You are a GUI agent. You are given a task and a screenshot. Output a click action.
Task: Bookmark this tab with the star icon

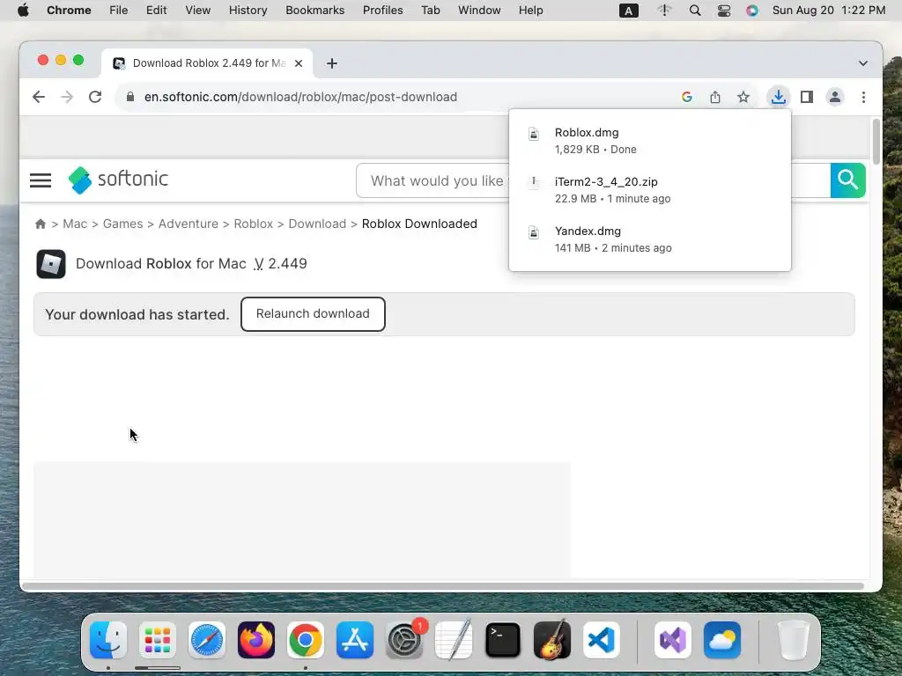pos(743,97)
